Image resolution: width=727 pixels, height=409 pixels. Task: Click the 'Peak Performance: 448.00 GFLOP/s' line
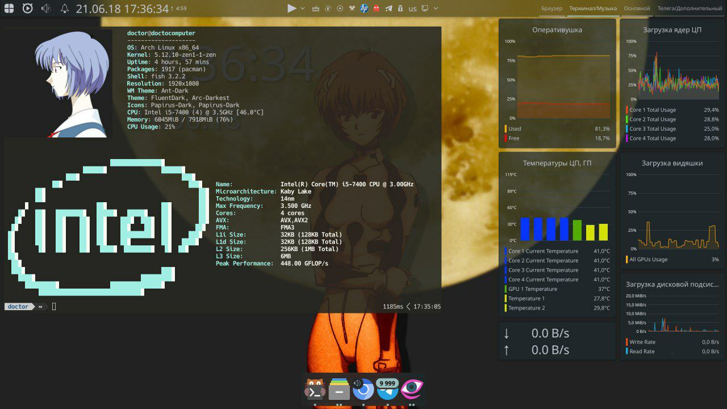[x=272, y=264]
